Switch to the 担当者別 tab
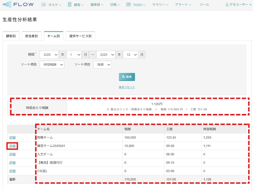The height and width of the screenshot is (190, 253). point(31,36)
